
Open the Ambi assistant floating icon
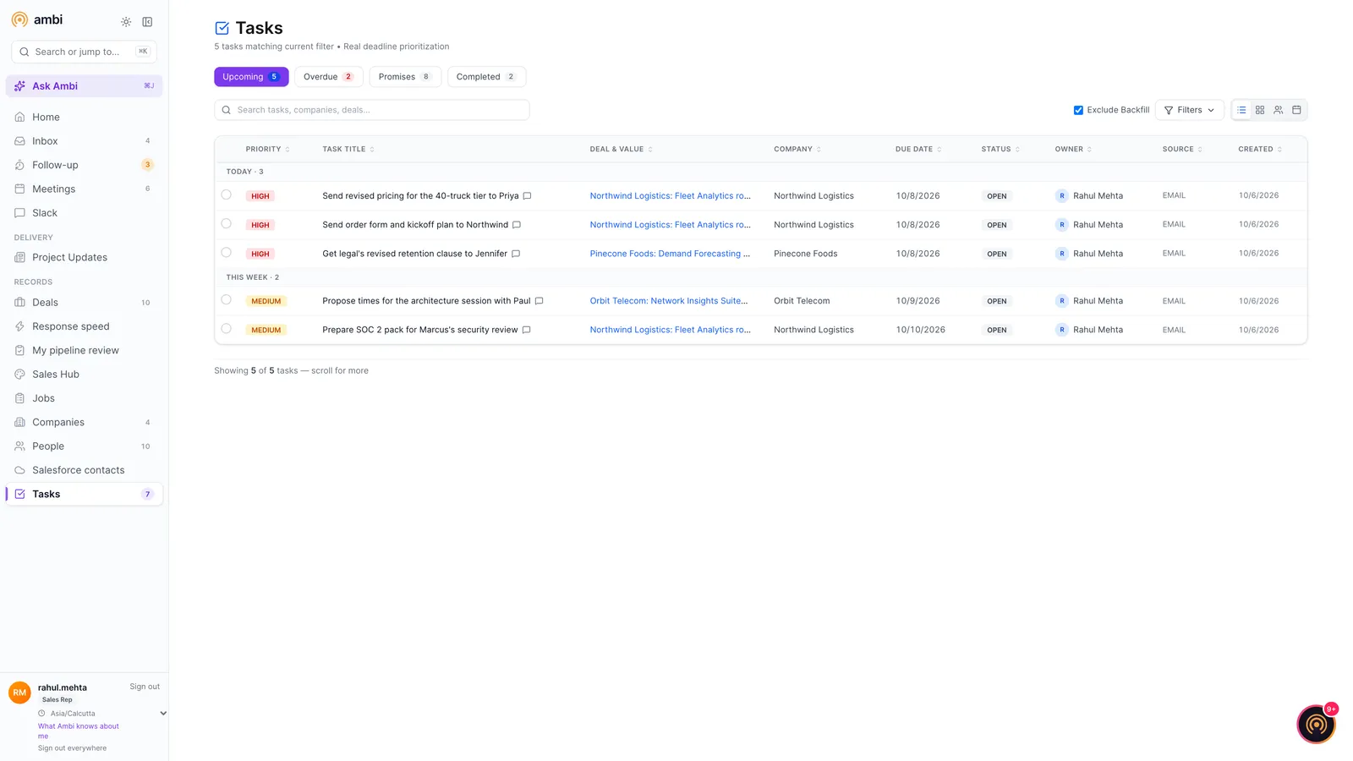tap(1316, 725)
